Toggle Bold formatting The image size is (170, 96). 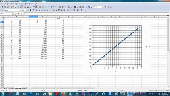(31, 10)
